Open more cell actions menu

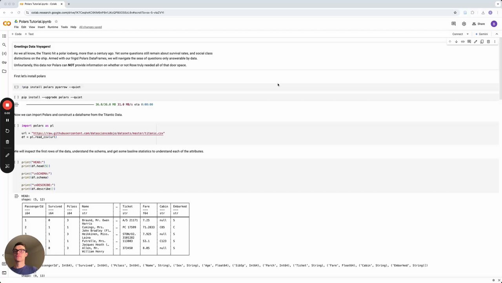[x=495, y=42]
